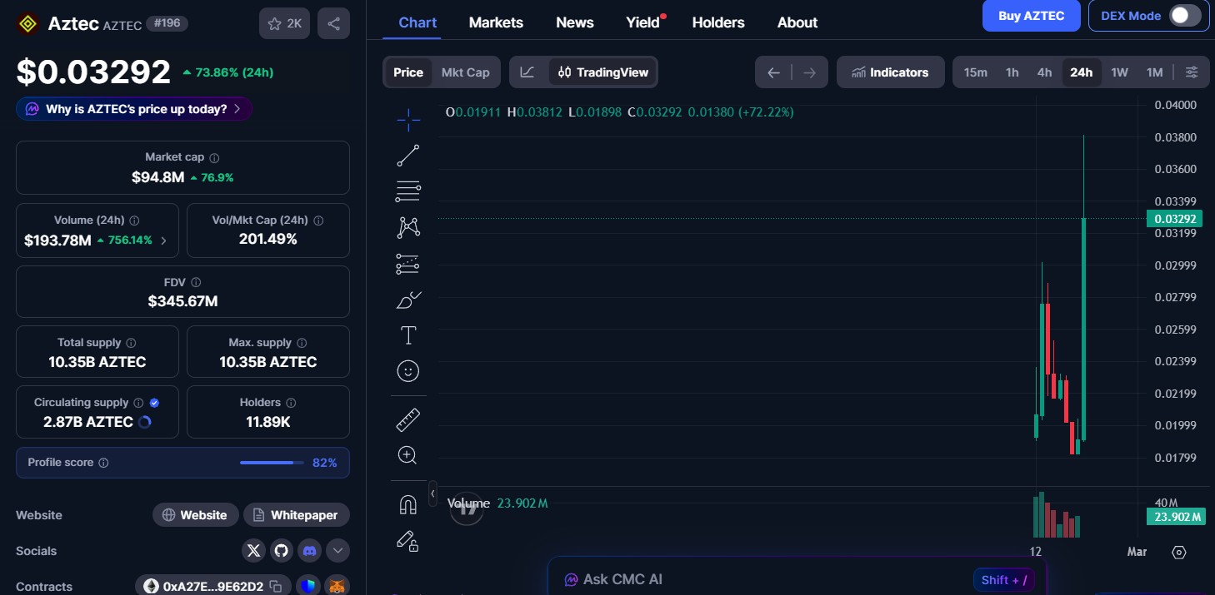Open the Whitepaper link
This screenshot has height=595, width=1215.
(x=296, y=515)
